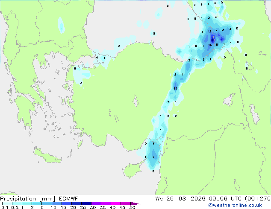
Task: Click the legend scale label '0.5'
Action: [15, 207]
